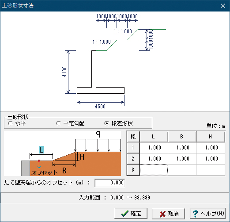Click the green checkmark icon on 確定
Screen dimensions: 230x222
pyautogui.click(x=124, y=214)
